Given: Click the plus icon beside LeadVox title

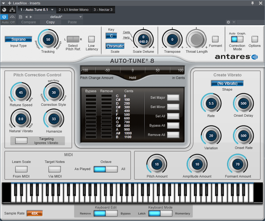Looking at the screenshot, I should tap(10, 3).
